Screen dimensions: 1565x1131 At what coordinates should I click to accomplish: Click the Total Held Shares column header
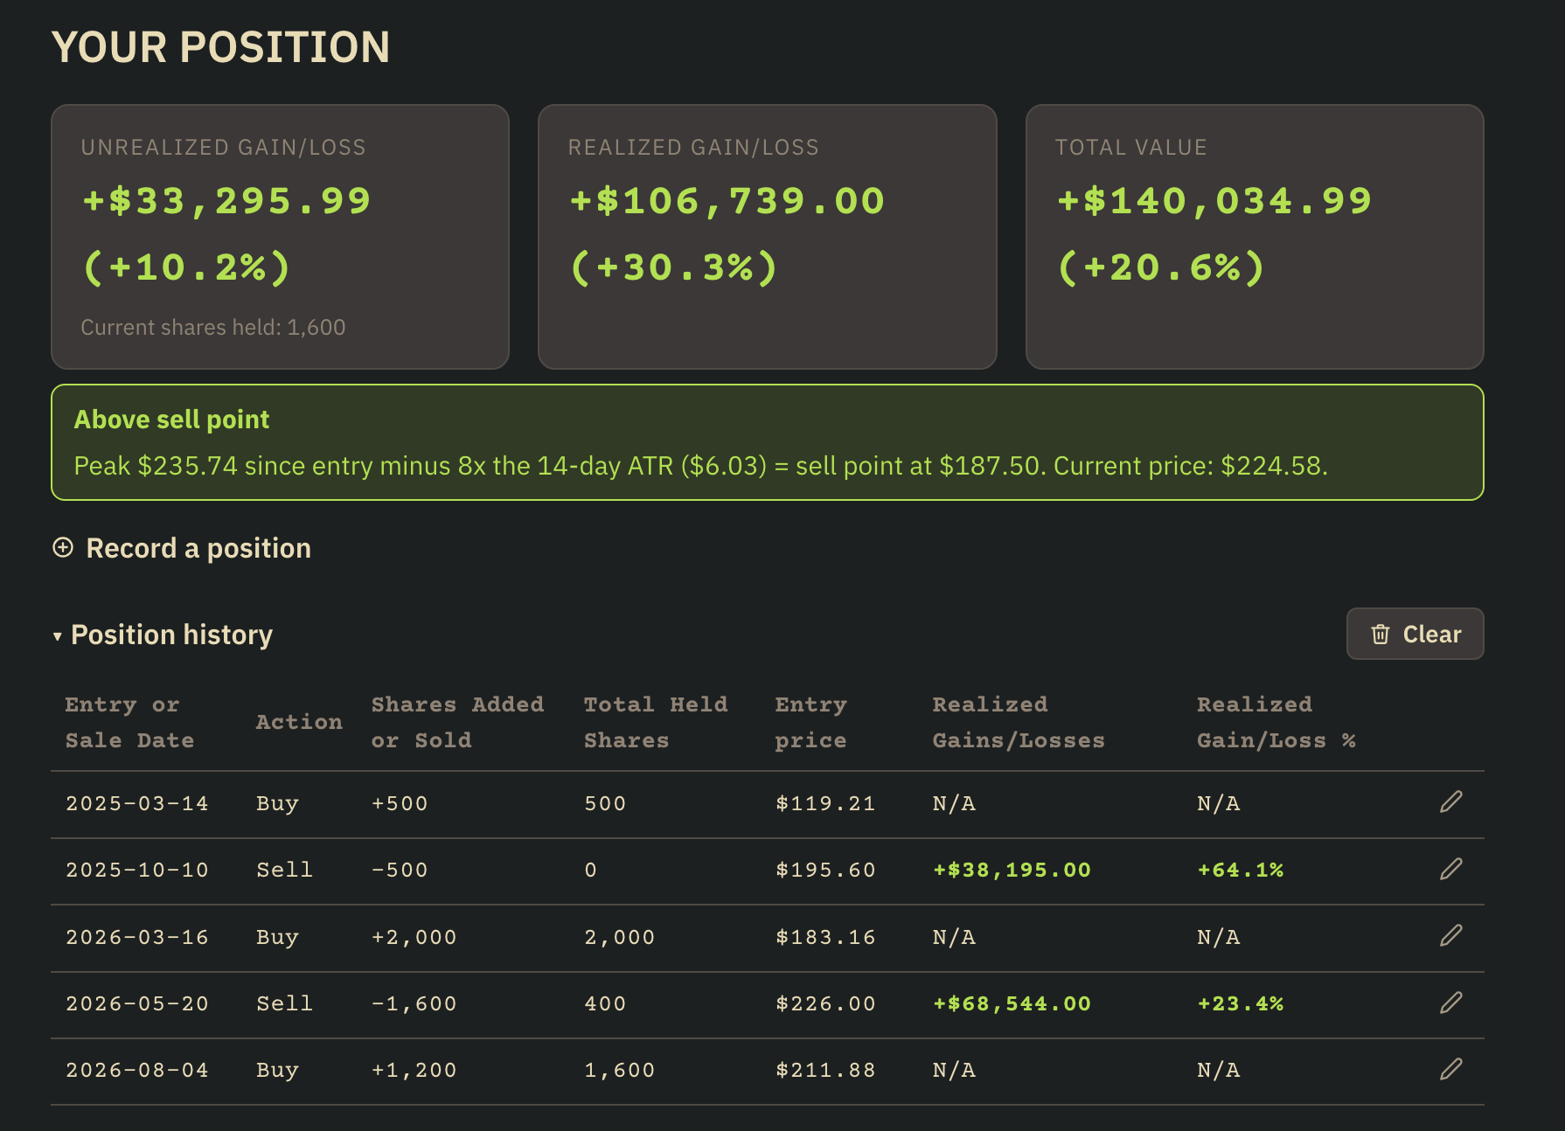(656, 722)
